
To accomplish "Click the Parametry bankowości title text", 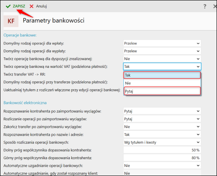I will pos(54,21).
